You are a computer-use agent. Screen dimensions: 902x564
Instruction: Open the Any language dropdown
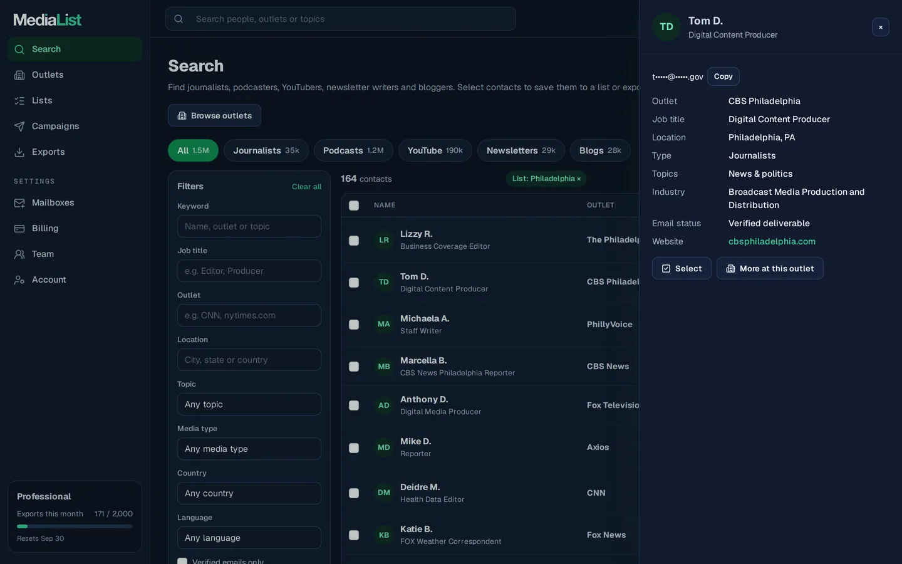[249, 538]
